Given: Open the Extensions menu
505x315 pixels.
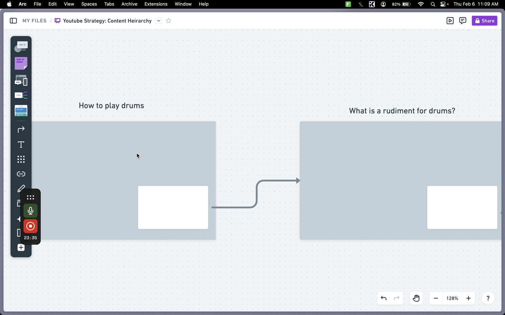Looking at the screenshot, I should (156, 4).
